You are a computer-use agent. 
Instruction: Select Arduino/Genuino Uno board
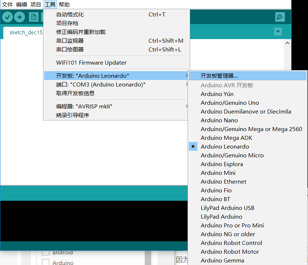coord(247,103)
